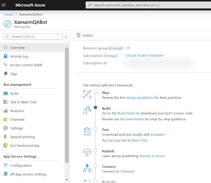Viewport: 211px width, 183px height.
Task: Click the Build step robot arm icon
Action: [87, 110]
